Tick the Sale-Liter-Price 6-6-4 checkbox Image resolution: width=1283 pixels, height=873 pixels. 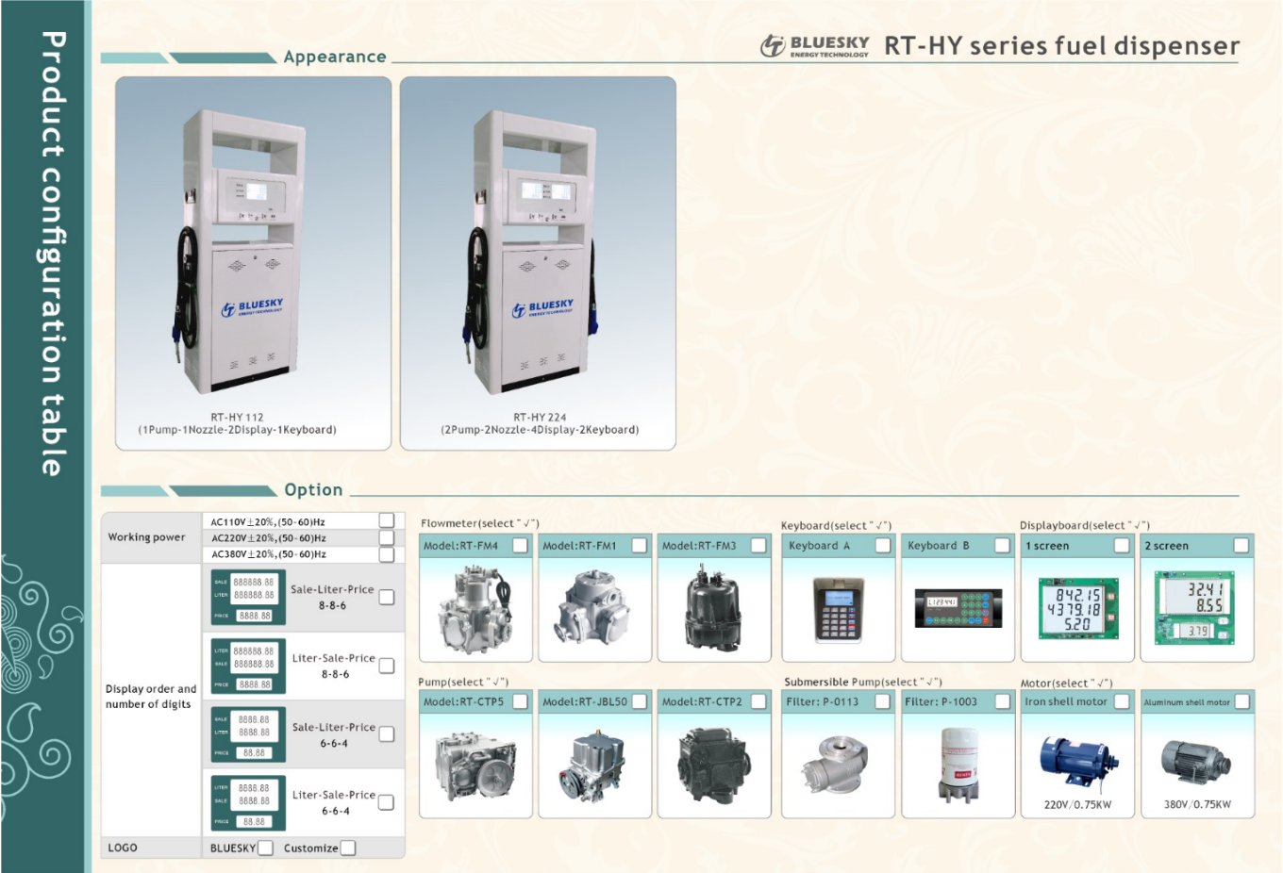point(387,733)
